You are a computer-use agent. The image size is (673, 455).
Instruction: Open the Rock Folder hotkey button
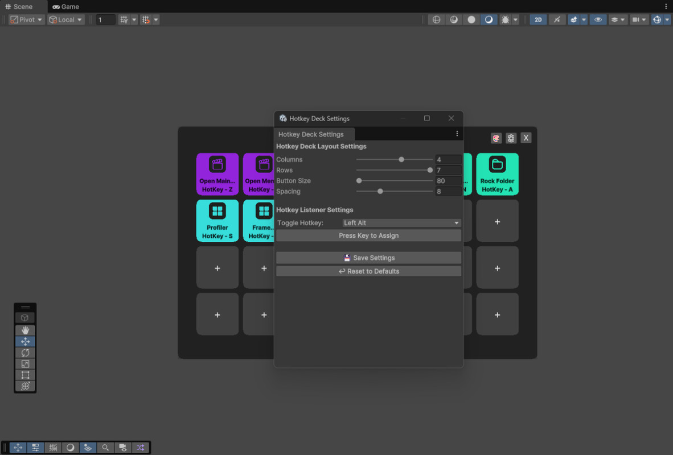point(497,173)
